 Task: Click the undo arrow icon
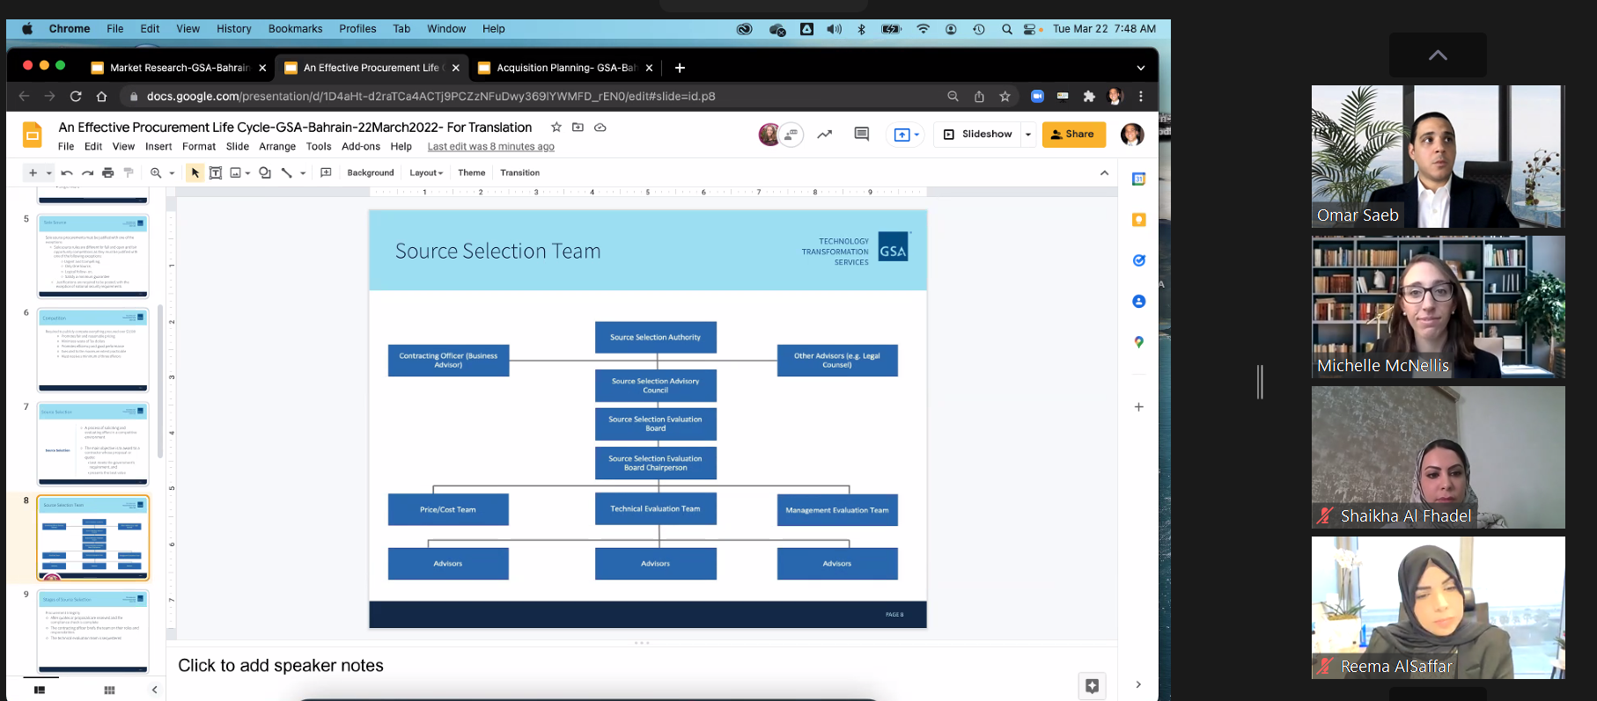[67, 173]
